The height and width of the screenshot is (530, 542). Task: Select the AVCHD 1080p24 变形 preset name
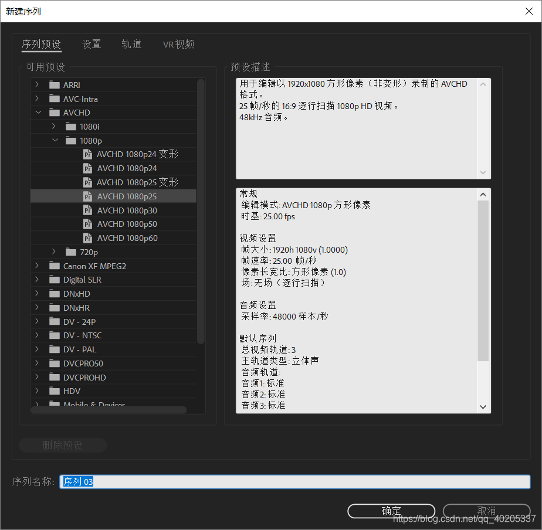138,154
